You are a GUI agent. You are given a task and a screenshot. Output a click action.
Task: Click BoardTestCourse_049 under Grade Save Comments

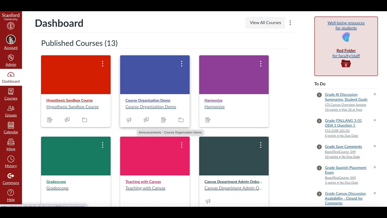(x=340, y=152)
